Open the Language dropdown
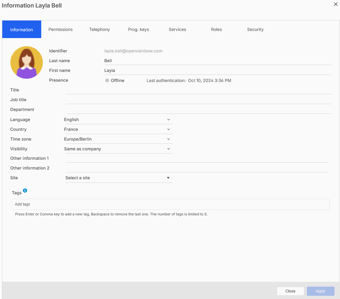Screen dimensions: 340x299 (x=118, y=120)
